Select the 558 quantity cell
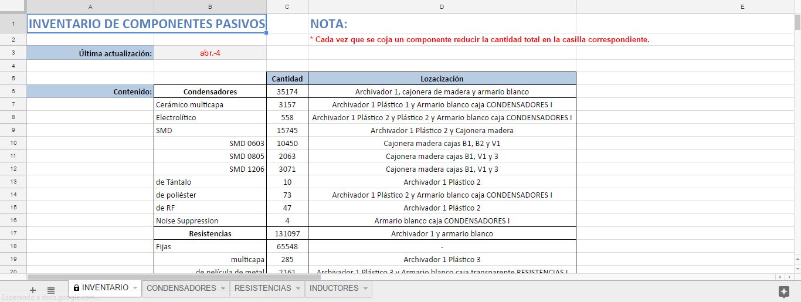 coord(287,117)
